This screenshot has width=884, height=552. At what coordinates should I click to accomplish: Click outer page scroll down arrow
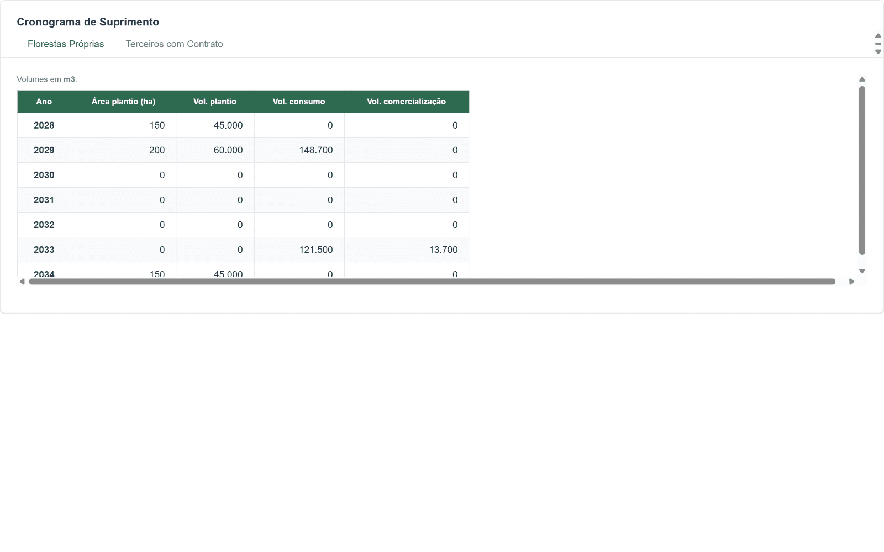click(878, 52)
